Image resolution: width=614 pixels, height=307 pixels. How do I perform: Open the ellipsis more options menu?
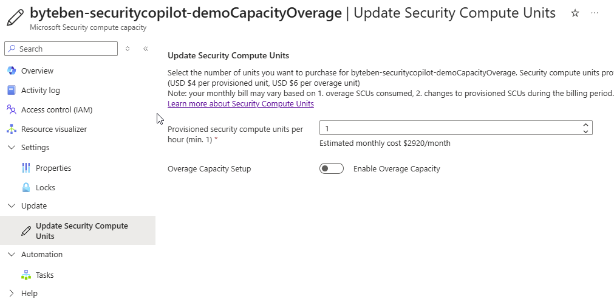pos(595,13)
